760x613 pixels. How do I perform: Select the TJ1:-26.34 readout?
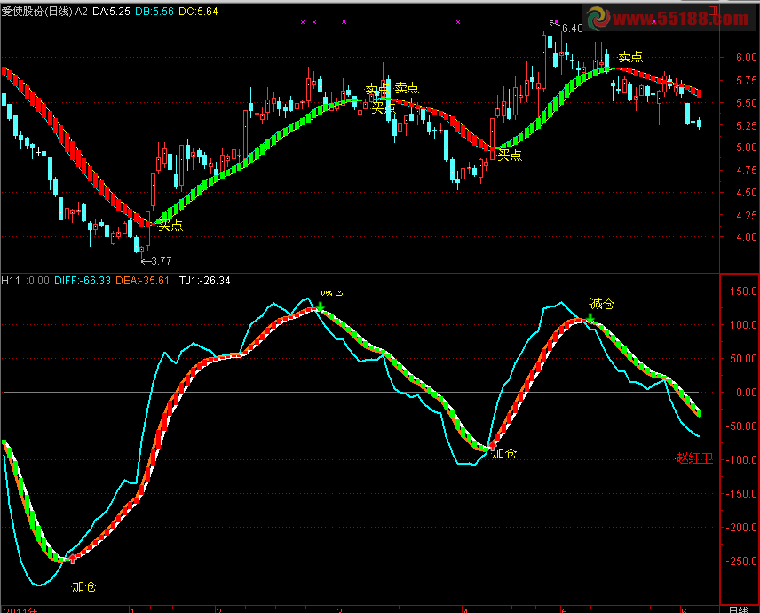click(x=205, y=281)
